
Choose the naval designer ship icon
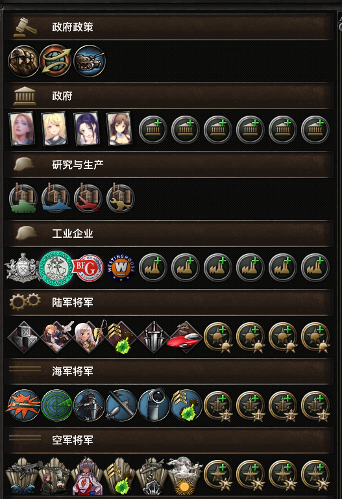[56, 198]
